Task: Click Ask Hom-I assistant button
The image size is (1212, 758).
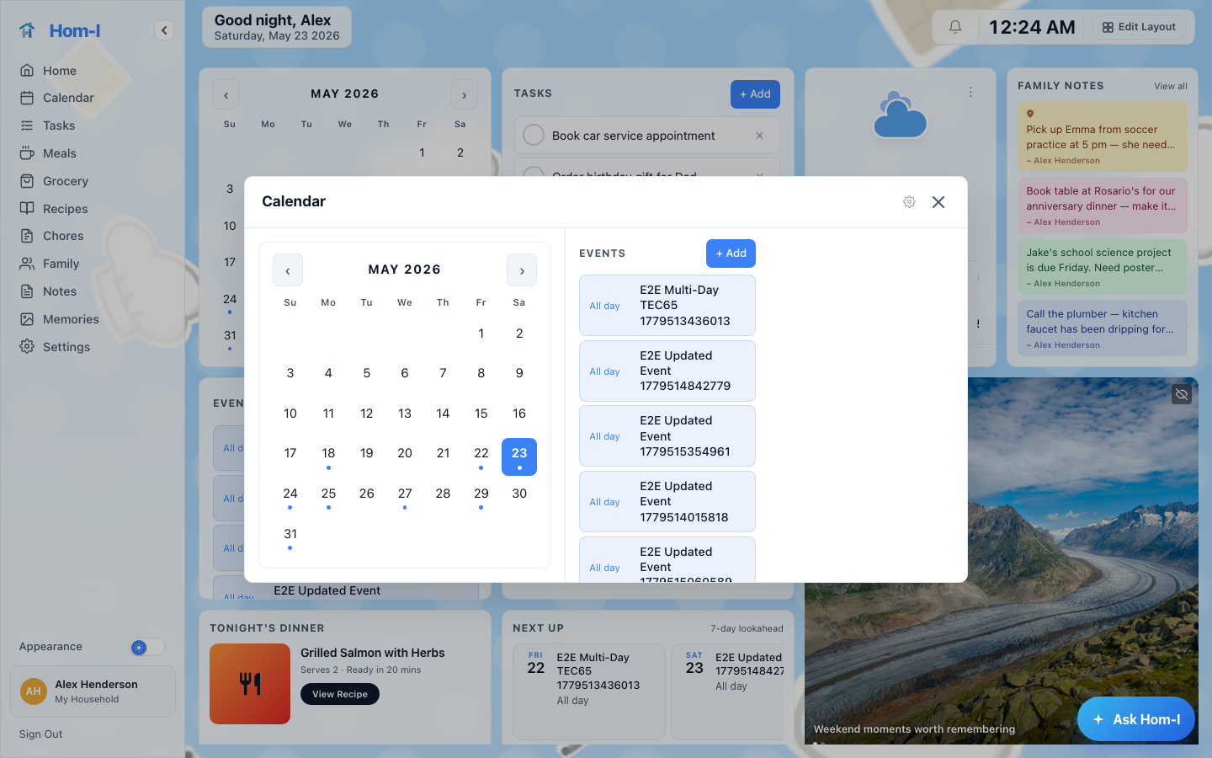Action: tap(1136, 719)
